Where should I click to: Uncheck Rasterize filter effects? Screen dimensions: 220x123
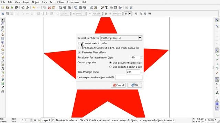click(79, 52)
